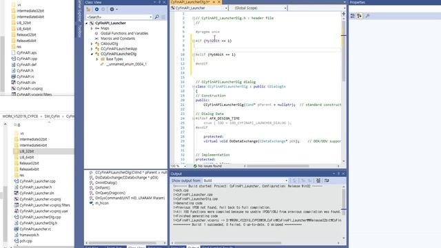Click the Output panel auto-hide pin icon
The height and width of the screenshot is (248, 441).
pyautogui.click(x=338, y=174)
